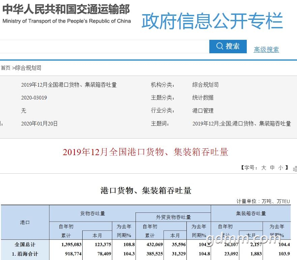Viewport: 297px width, 260px height.
Task: Click the 机构分类 value 综合规划司
Action: coord(205,85)
